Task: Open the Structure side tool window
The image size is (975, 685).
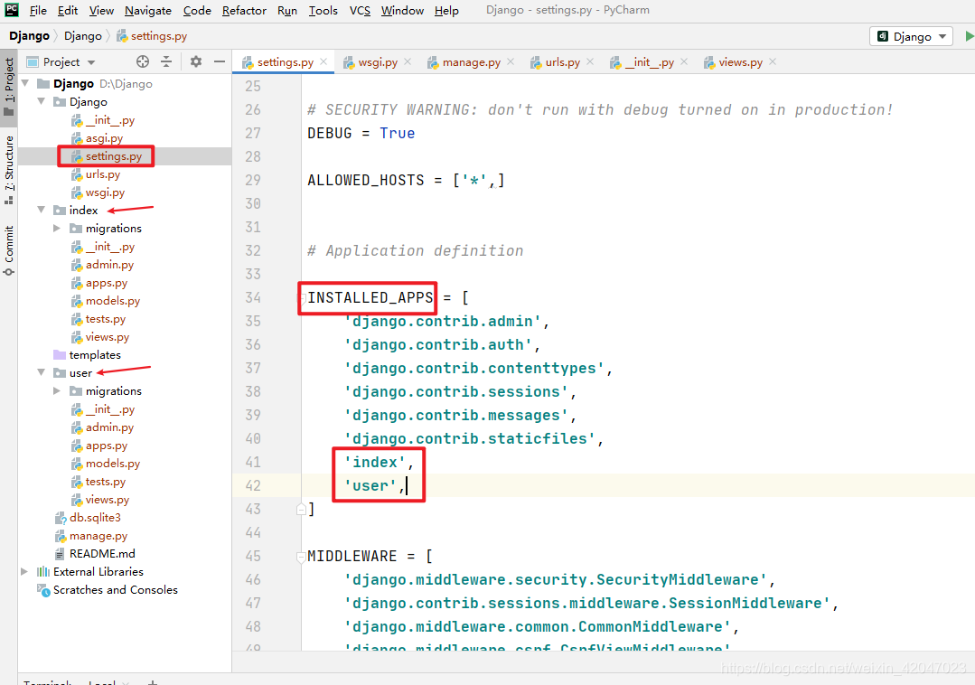Action: [9, 169]
